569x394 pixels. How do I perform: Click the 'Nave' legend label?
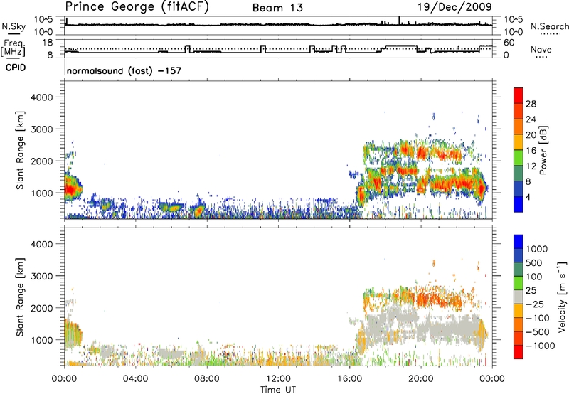[x=541, y=50]
